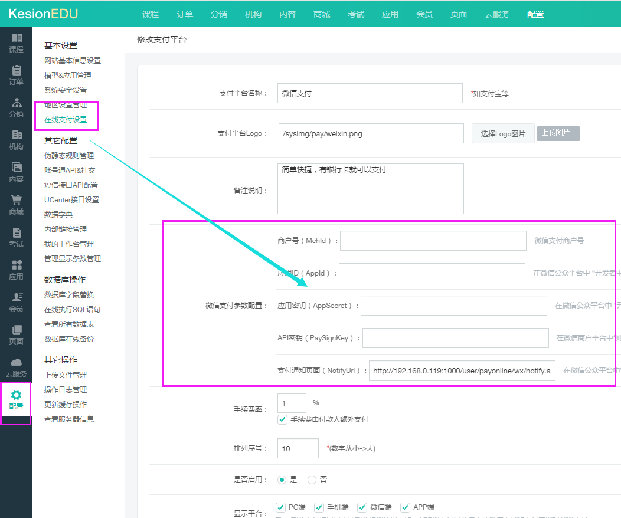Screen dimensions: 621x518
Task: Focus the 商户号 (MchId) input field
Action: tap(433, 241)
